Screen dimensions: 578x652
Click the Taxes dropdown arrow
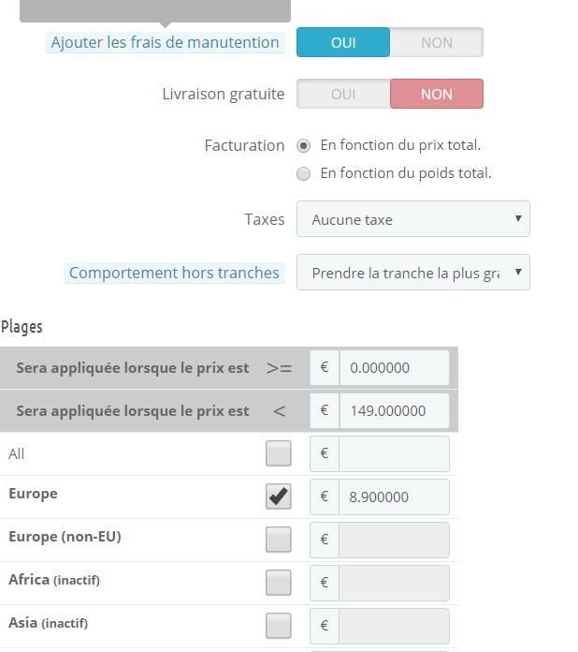coord(518,218)
